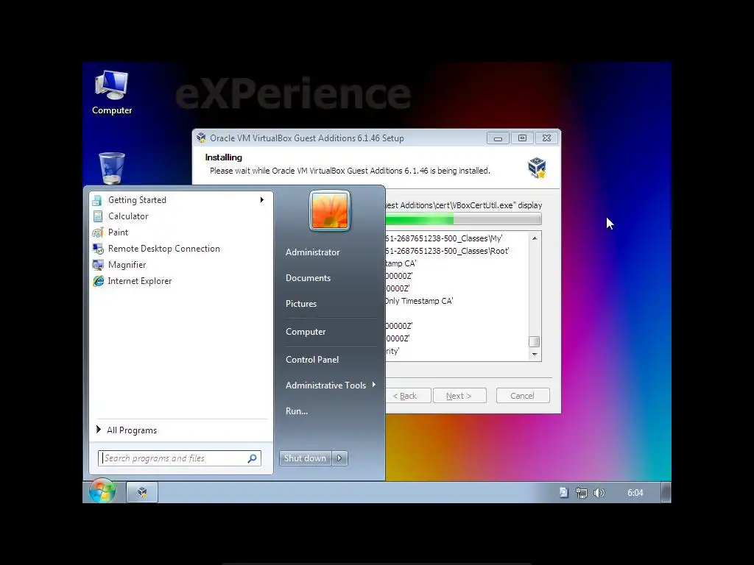754x565 pixels.
Task: Open Documents from Start menu
Action: [x=309, y=278]
